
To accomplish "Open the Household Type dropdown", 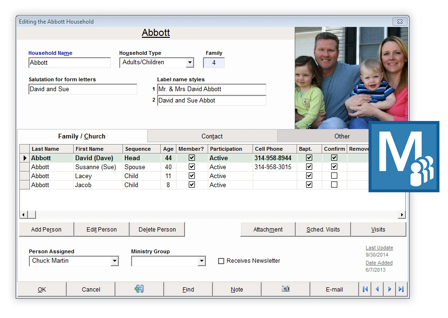I will (x=191, y=62).
